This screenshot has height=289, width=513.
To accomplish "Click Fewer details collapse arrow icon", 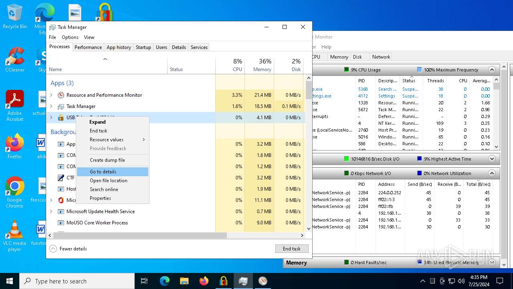I will pyautogui.click(x=53, y=249).
